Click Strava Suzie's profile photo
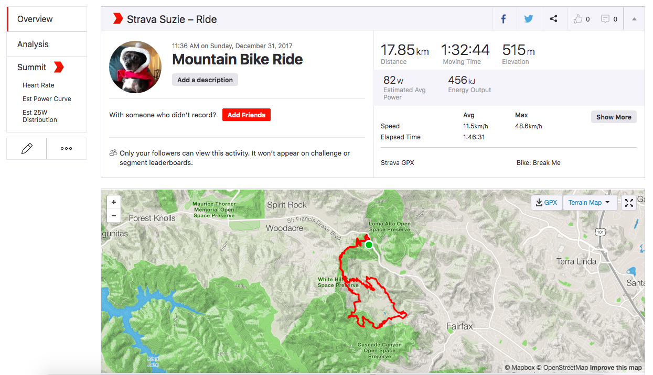The image size is (653, 375). (x=135, y=65)
